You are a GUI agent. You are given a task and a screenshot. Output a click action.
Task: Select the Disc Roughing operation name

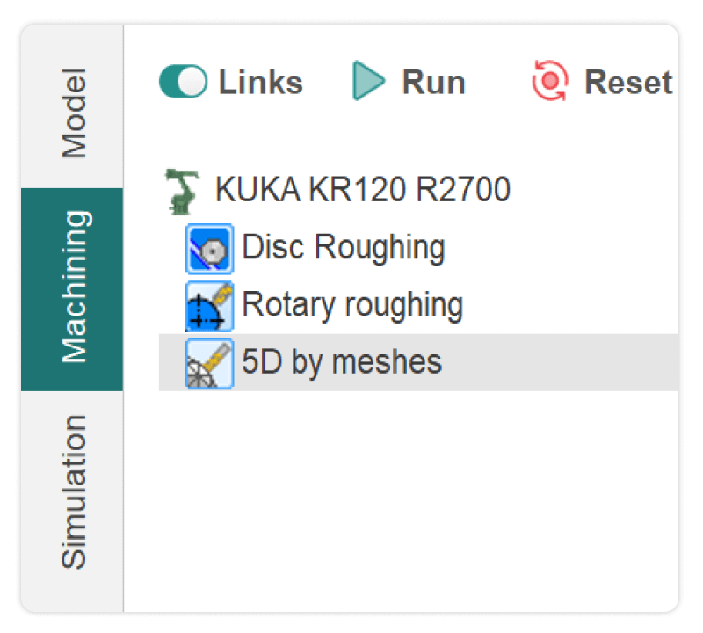pos(343,248)
